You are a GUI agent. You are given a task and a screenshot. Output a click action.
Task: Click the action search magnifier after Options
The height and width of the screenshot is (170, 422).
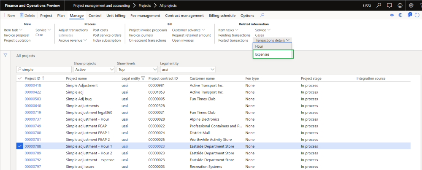point(262,15)
